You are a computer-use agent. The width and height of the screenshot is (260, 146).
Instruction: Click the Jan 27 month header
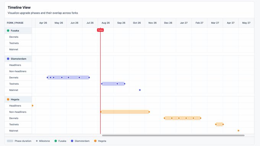[x=184, y=23]
